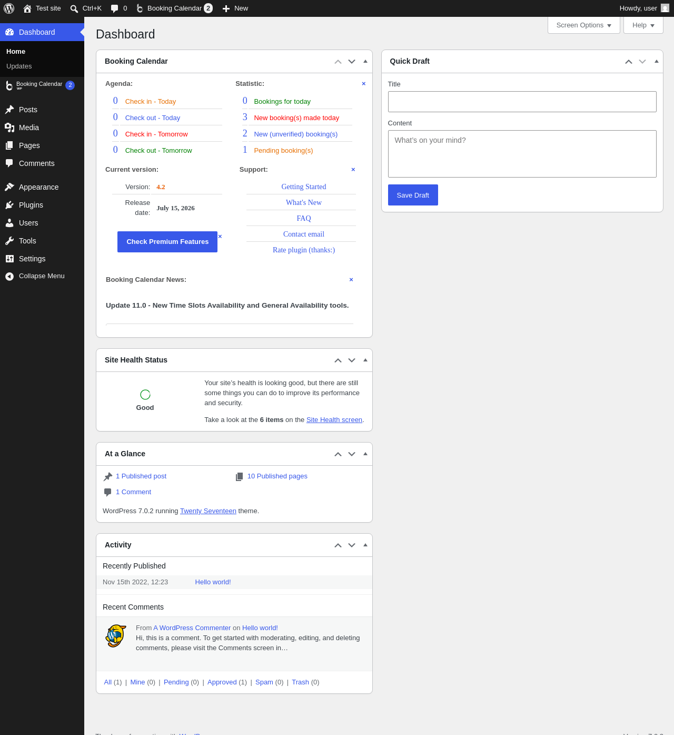Click the Appearance paintbrush icon
Screen dimensions: 674x735
point(9,187)
